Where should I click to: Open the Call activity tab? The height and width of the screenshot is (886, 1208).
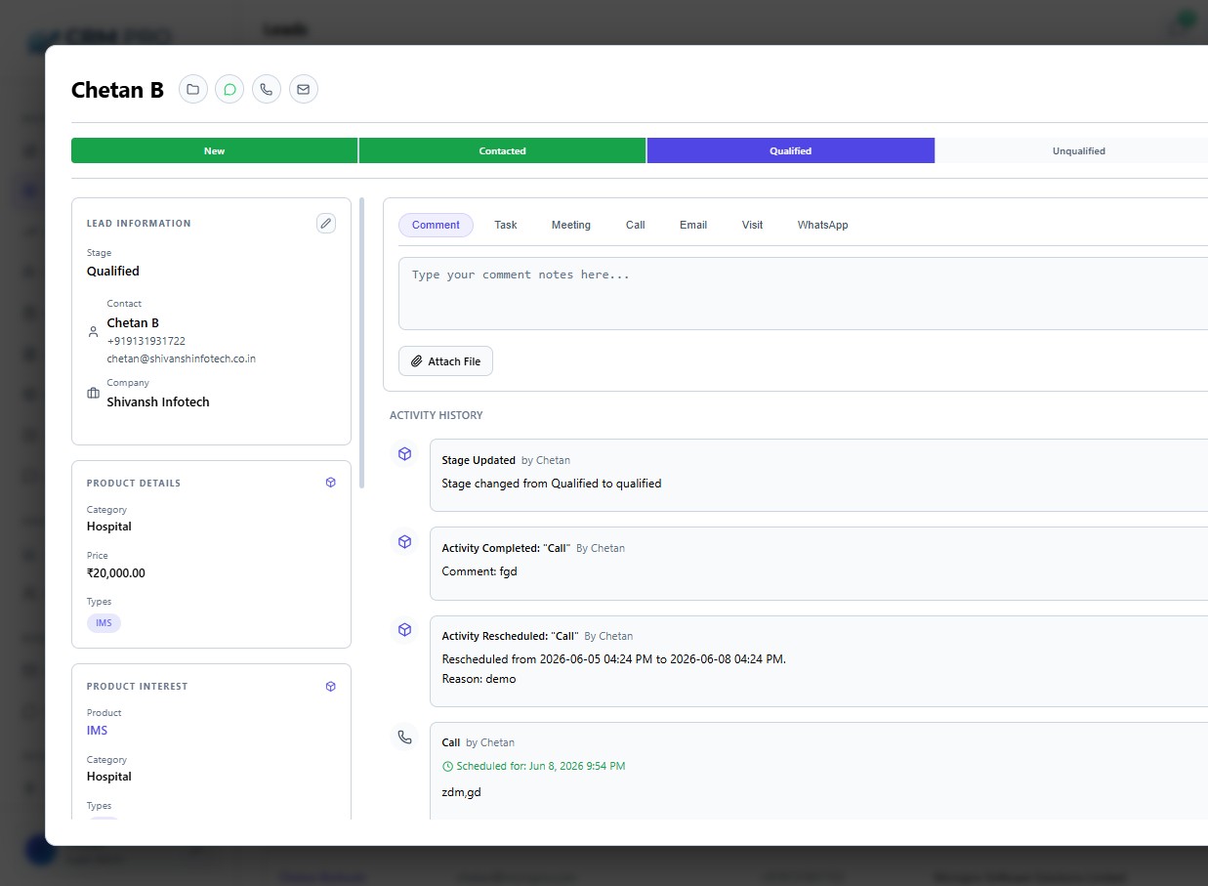point(636,225)
